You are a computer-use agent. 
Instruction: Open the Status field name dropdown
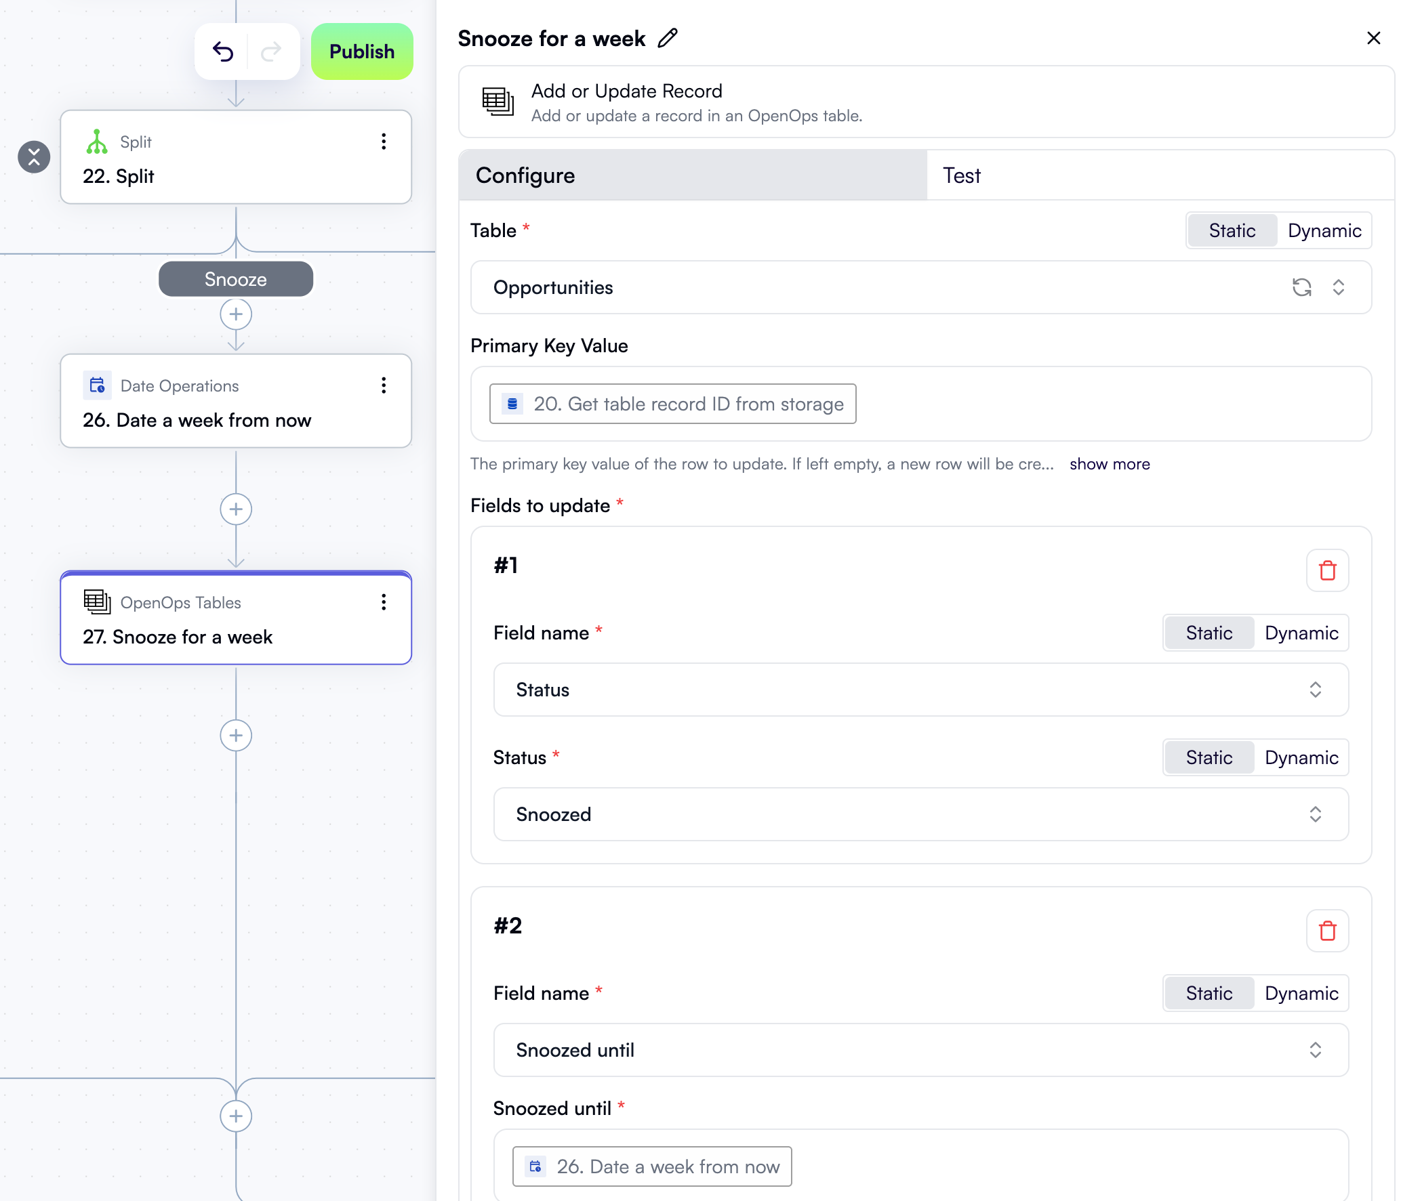pos(1315,690)
